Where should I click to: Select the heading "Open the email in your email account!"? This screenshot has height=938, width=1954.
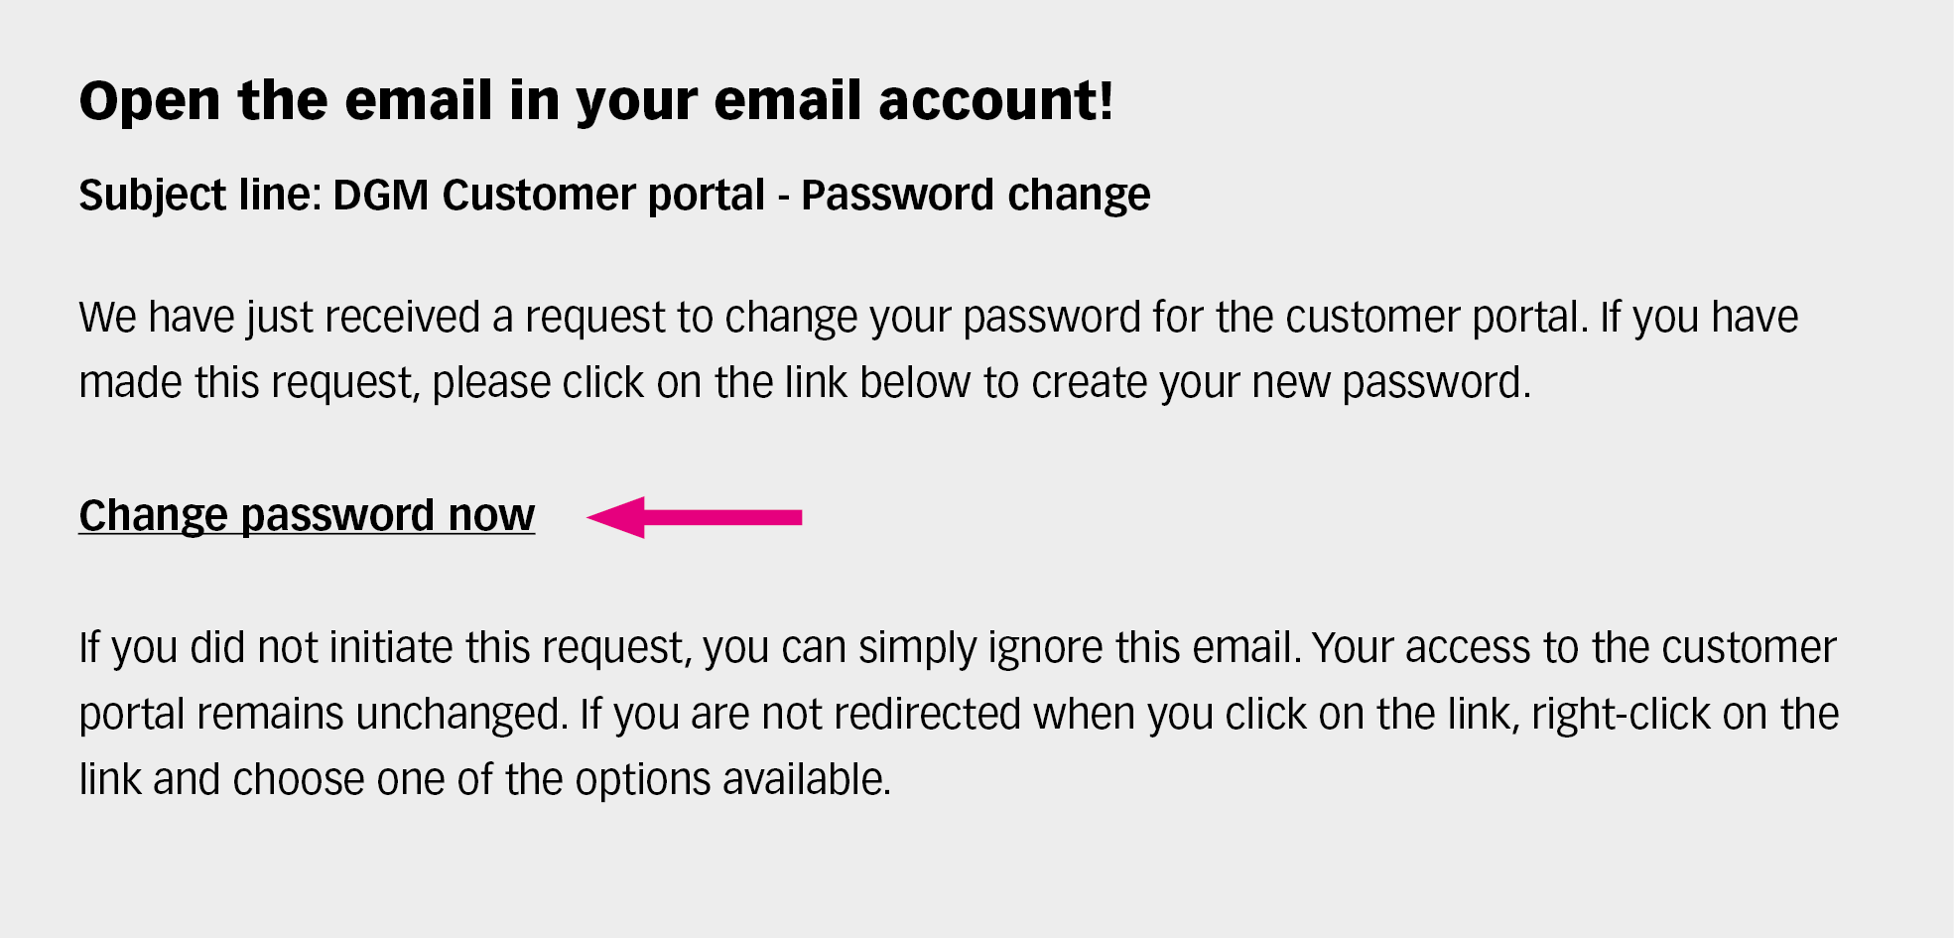(x=595, y=101)
